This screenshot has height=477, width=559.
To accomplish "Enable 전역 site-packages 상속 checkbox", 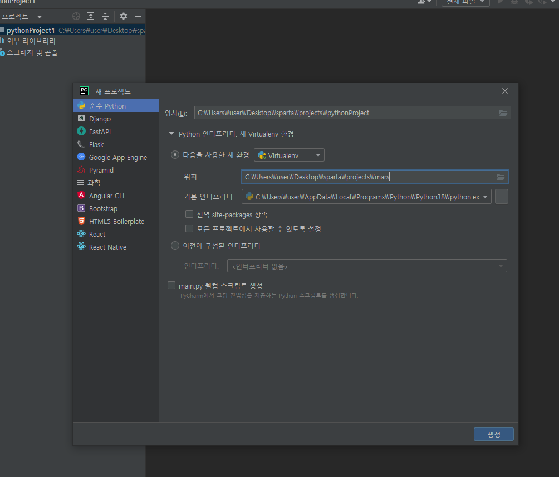I will (x=189, y=214).
